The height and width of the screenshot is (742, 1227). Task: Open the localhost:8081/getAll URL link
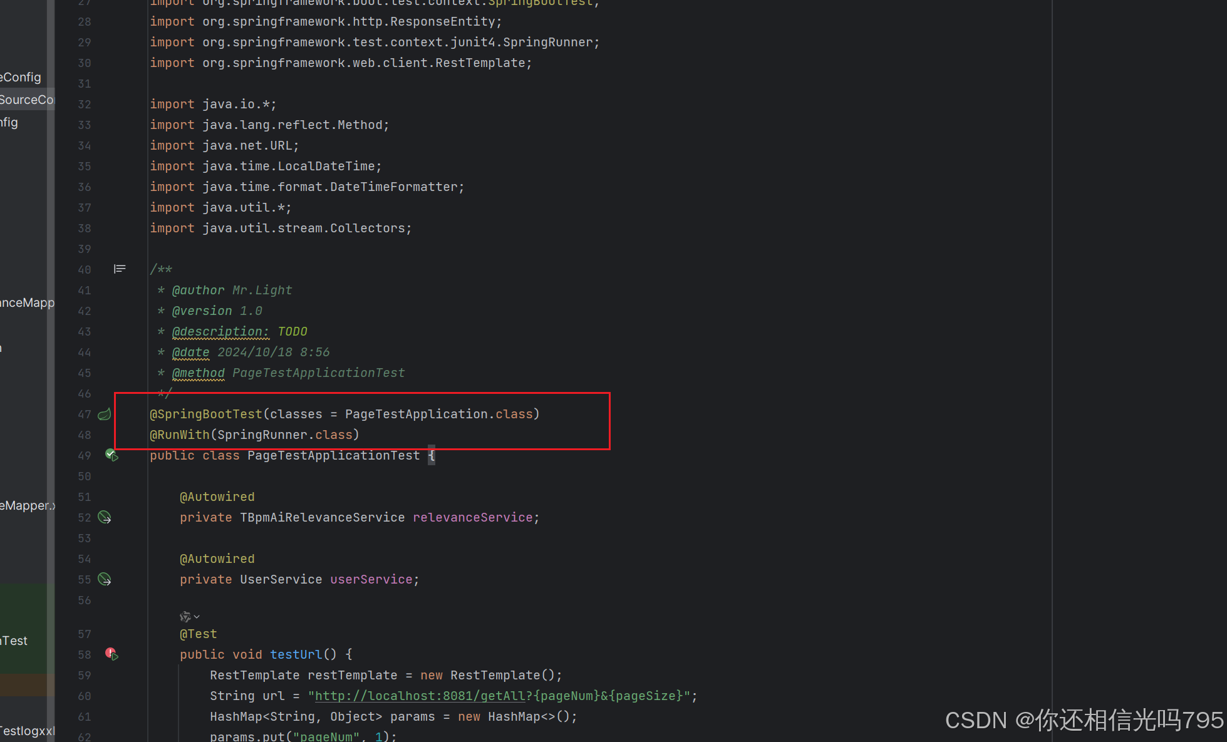[420, 696]
